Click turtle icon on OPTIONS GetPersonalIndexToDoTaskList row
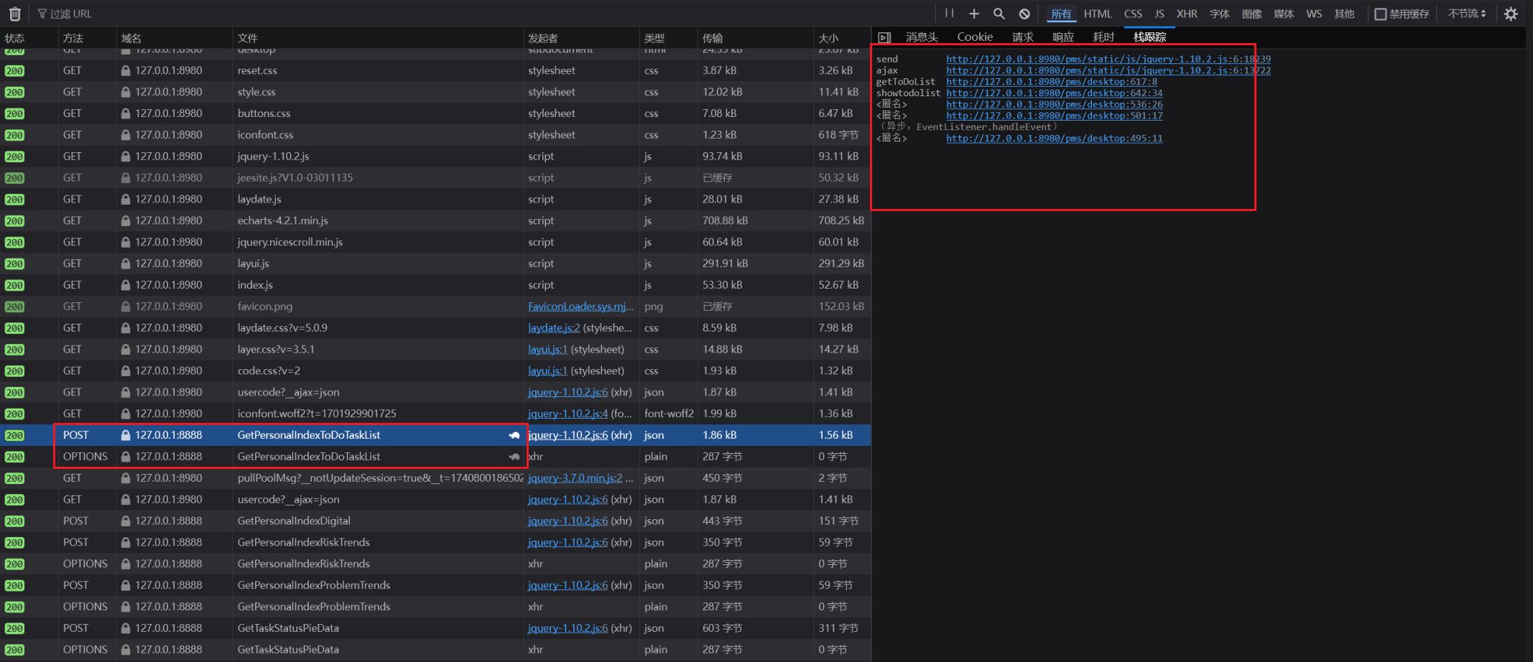The image size is (1533, 662). (514, 457)
